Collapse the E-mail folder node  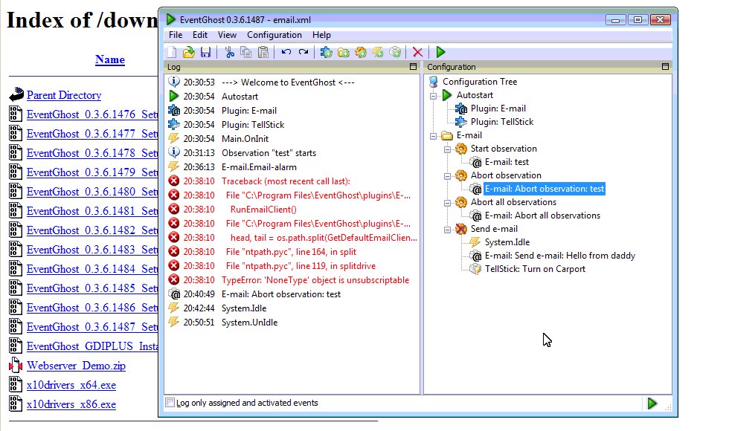pos(433,136)
